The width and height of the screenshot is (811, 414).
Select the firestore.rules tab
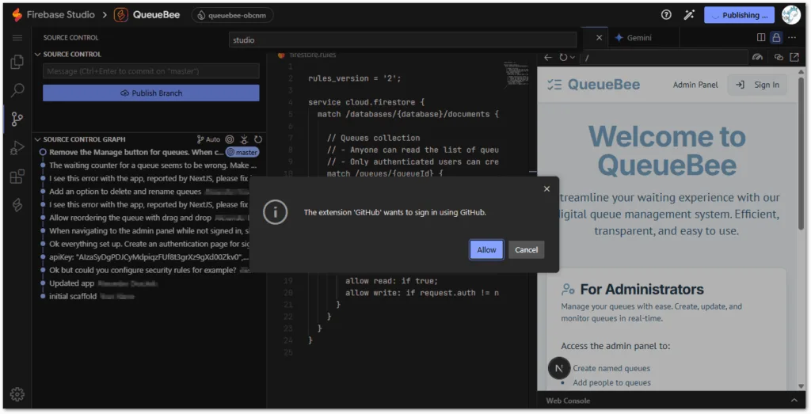point(308,55)
